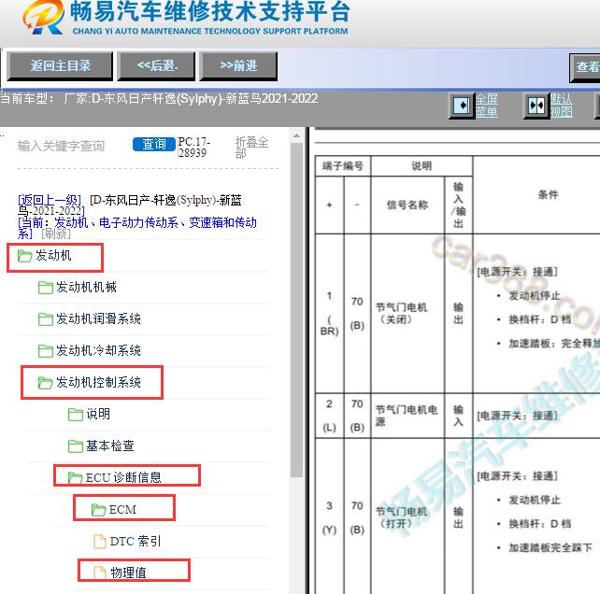The width and height of the screenshot is (600, 594).
Task: Expand the 基本检查 folder icon
Action: [x=76, y=446]
